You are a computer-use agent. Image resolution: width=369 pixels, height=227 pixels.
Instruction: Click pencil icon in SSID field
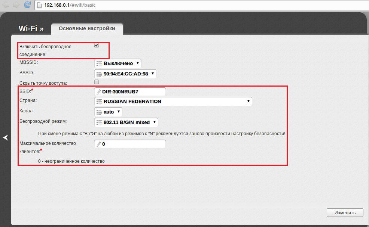[99, 92]
